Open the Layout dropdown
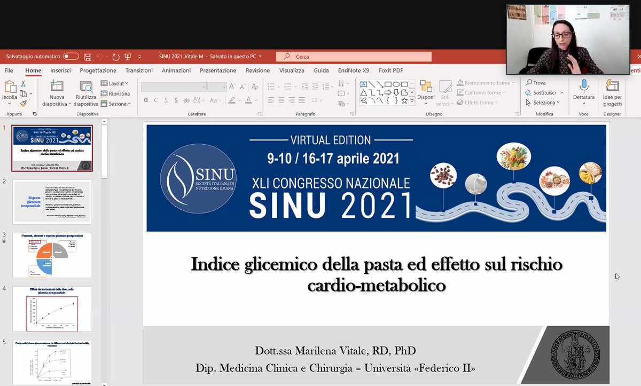Image resolution: width=641 pixels, height=386 pixels. pos(114,84)
